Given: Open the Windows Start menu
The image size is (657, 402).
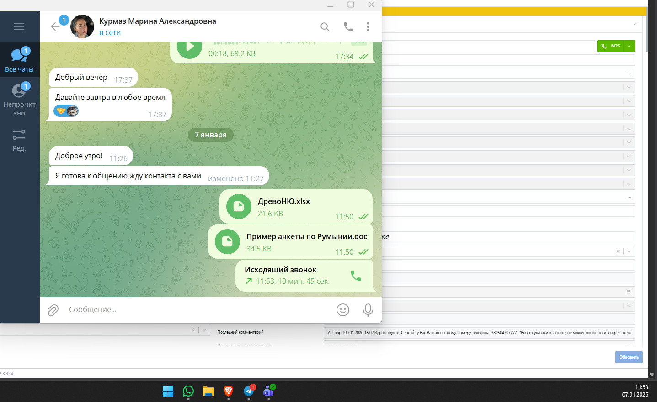Looking at the screenshot, I should (168, 392).
